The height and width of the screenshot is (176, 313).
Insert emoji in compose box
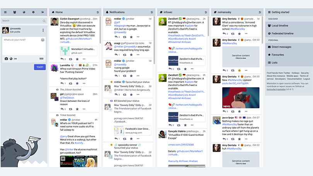43,40
